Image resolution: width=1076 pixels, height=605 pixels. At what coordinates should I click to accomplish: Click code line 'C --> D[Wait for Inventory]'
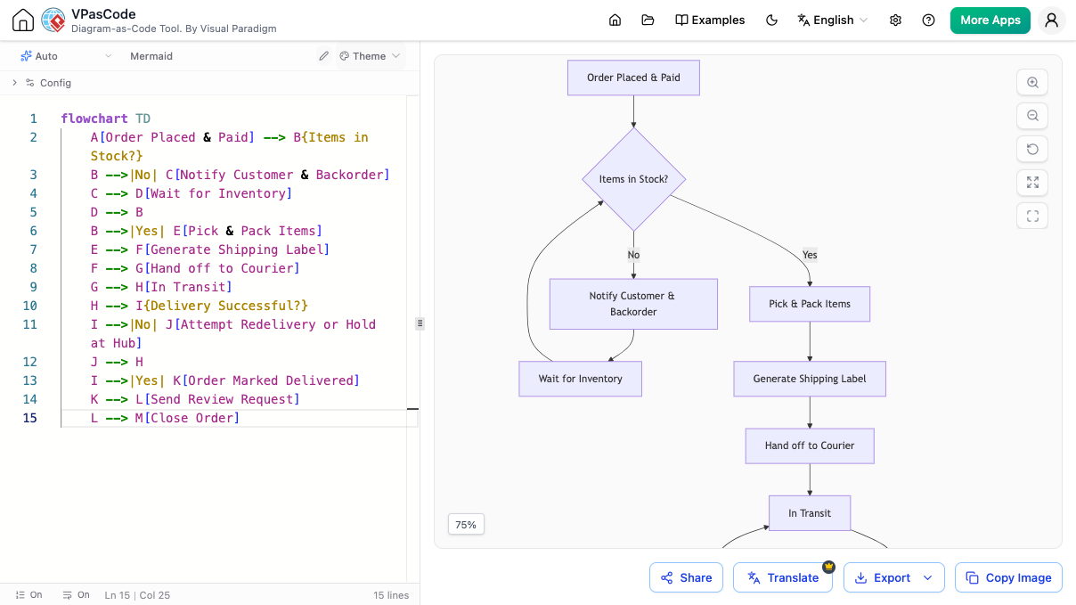(x=192, y=193)
